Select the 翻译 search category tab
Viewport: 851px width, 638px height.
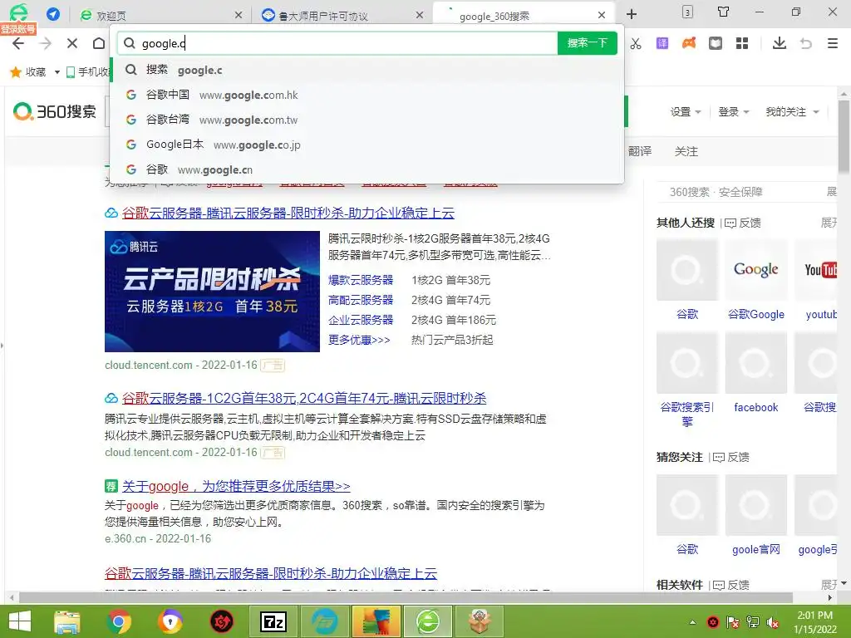(640, 151)
